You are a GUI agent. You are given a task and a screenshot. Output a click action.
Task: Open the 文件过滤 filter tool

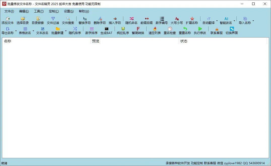pos(53,20)
